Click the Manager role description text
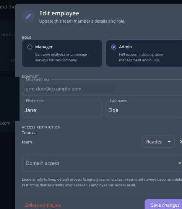Screen dimensions: 182x209 tap(61, 57)
